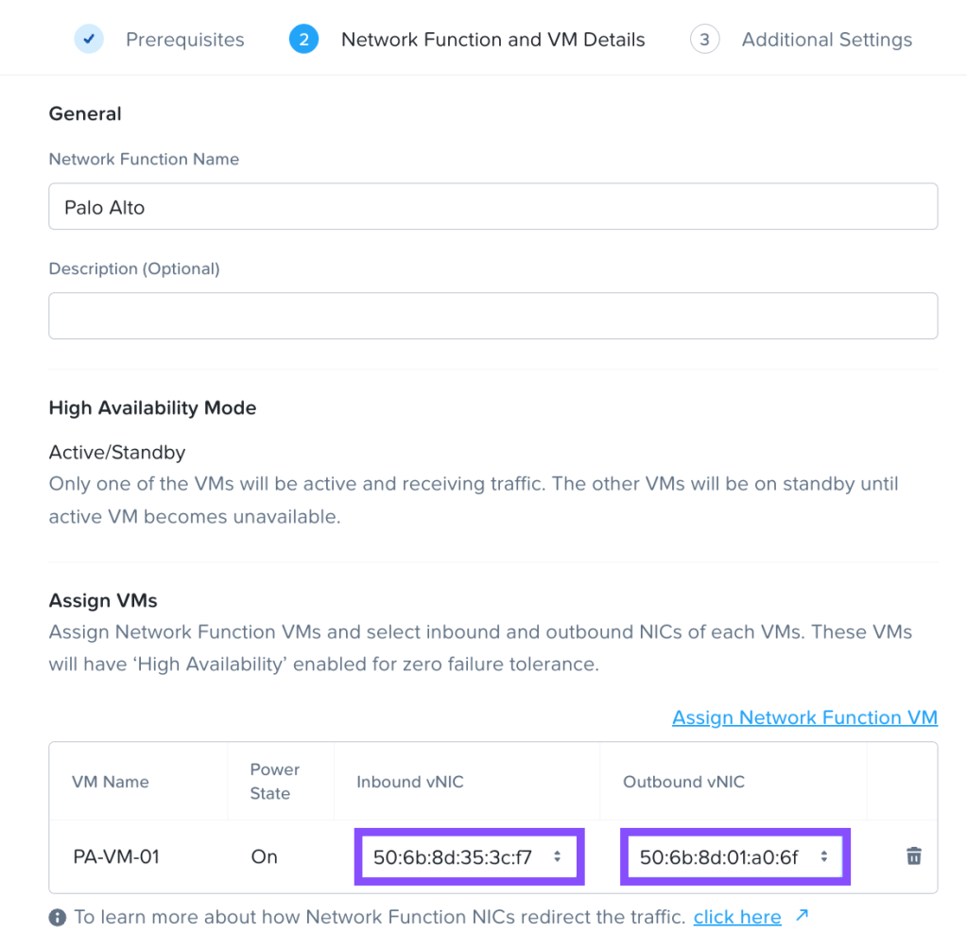The height and width of the screenshot is (949, 967).
Task: Focus the Network Function Name field
Action: click(492, 206)
